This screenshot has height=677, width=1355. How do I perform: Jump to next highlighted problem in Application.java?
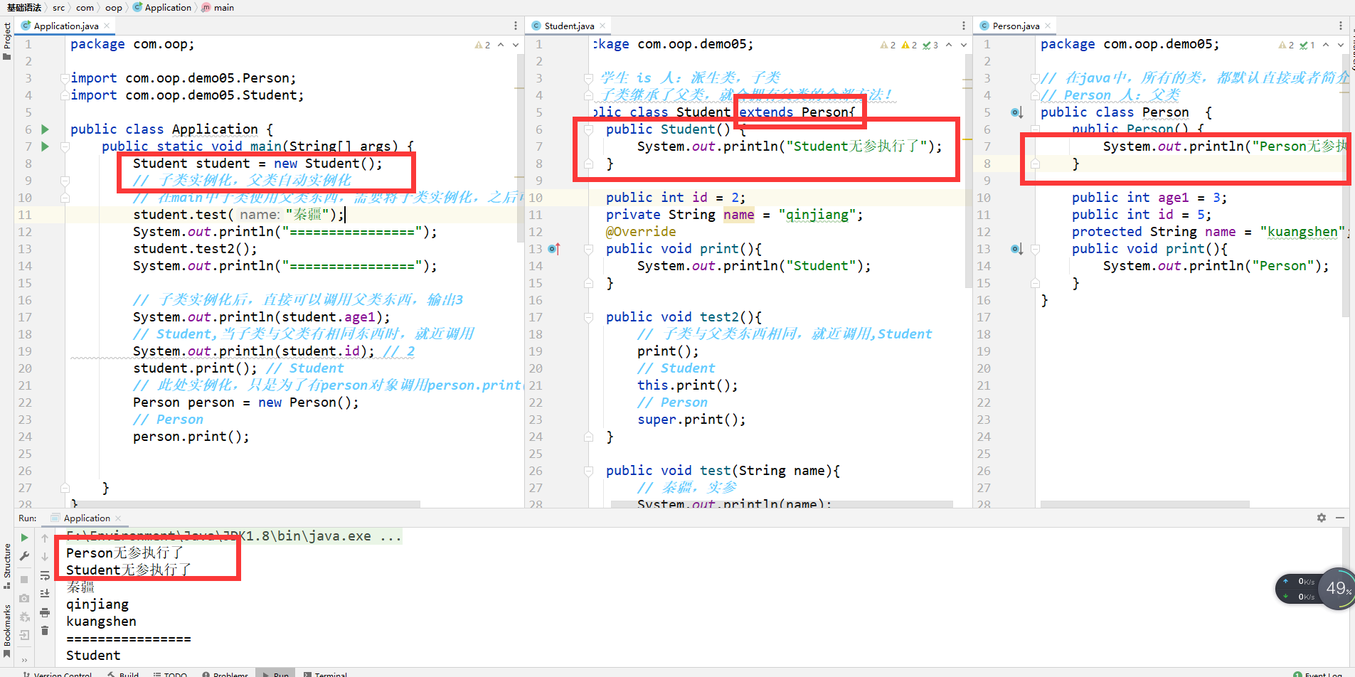point(516,45)
